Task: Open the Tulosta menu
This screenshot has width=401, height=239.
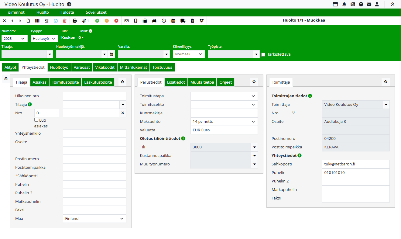Action: pyautogui.click(x=67, y=12)
